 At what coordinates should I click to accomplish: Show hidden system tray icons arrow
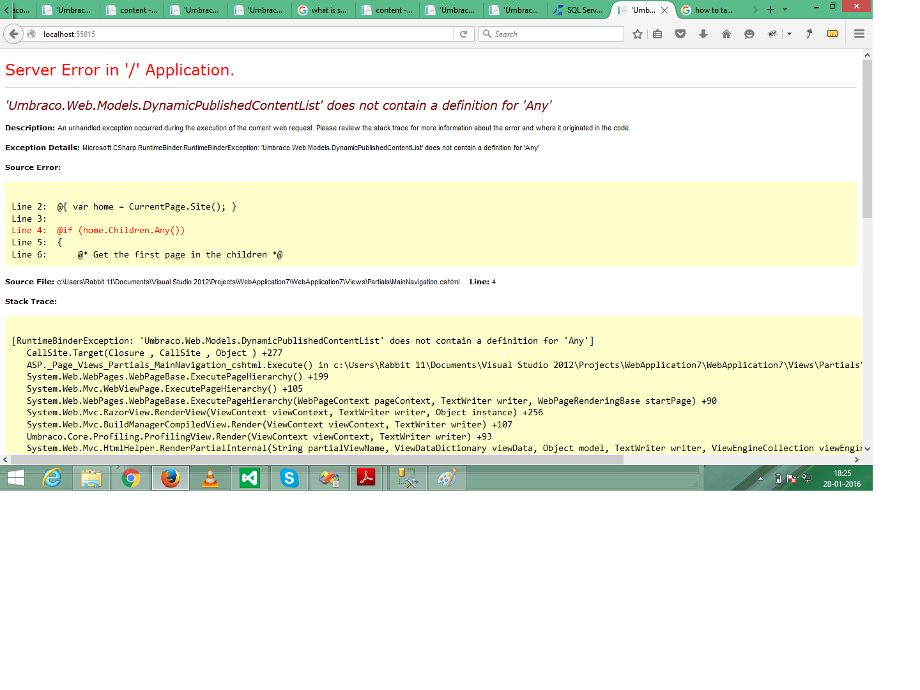(760, 478)
